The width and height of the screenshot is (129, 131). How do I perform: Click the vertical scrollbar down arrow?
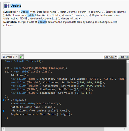pos(128,125)
